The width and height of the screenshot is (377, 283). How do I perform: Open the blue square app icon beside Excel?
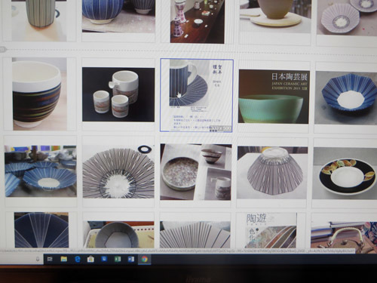click(x=104, y=259)
